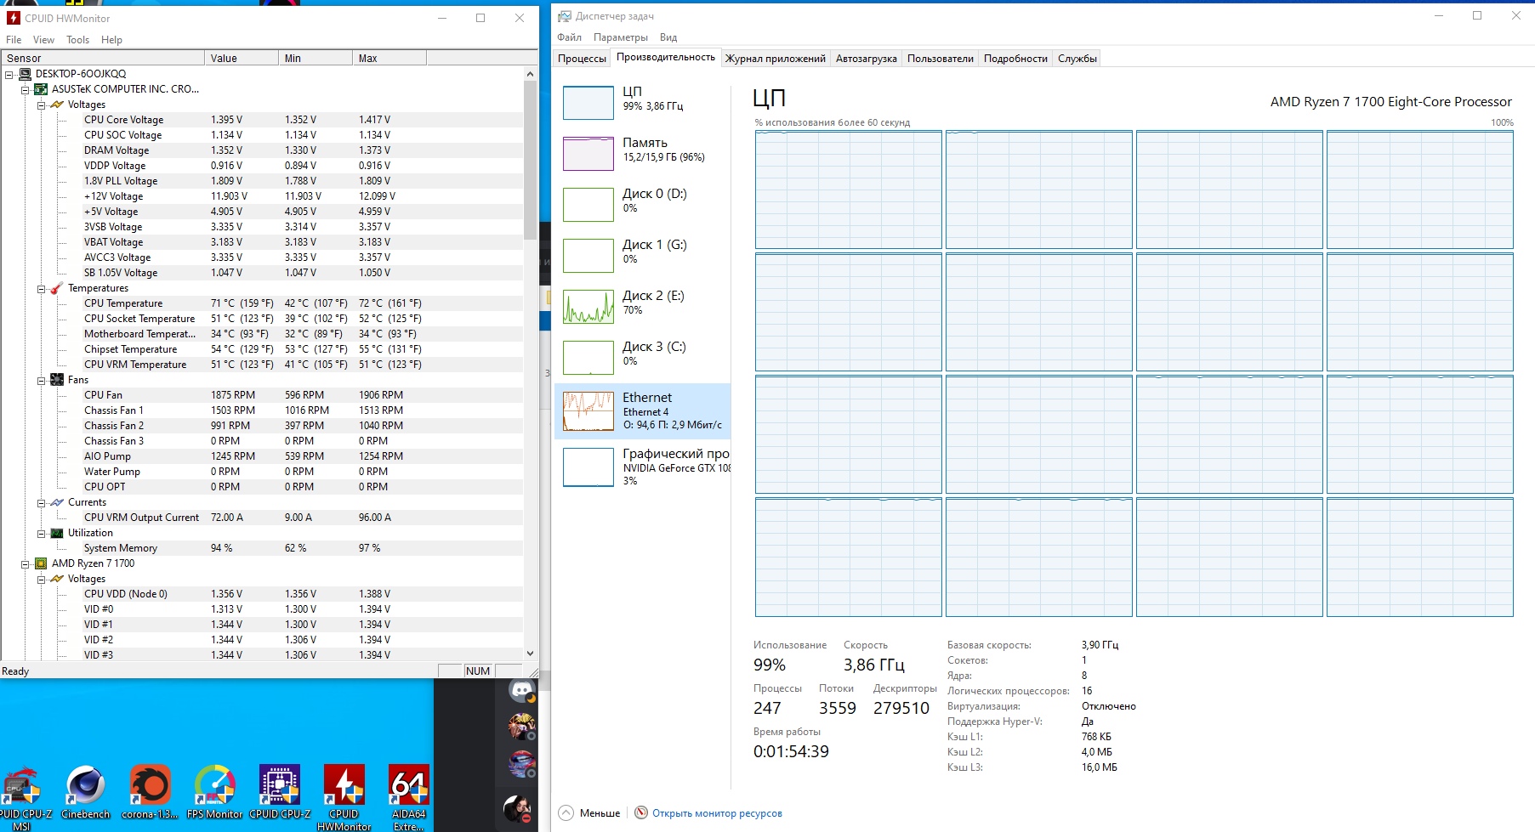Viewport: 1535px width, 832px height.
Task: Click the resource monitor icon in Task Manager
Action: [641, 813]
